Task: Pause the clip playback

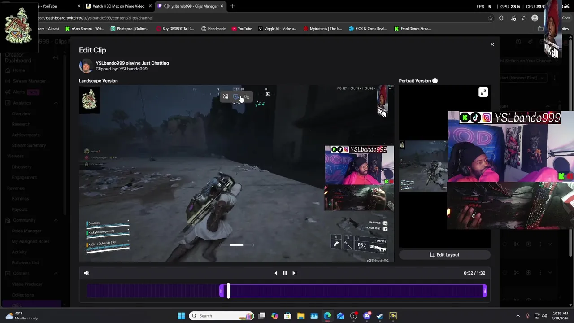Action: (285, 273)
